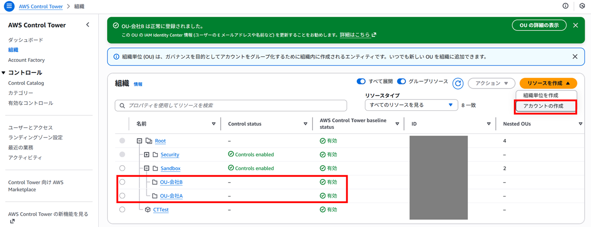
Task: Click Security's Controls enabled check icon
Action: point(231,154)
